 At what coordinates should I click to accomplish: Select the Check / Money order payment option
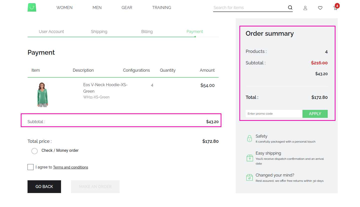pyautogui.click(x=35, y=151)
